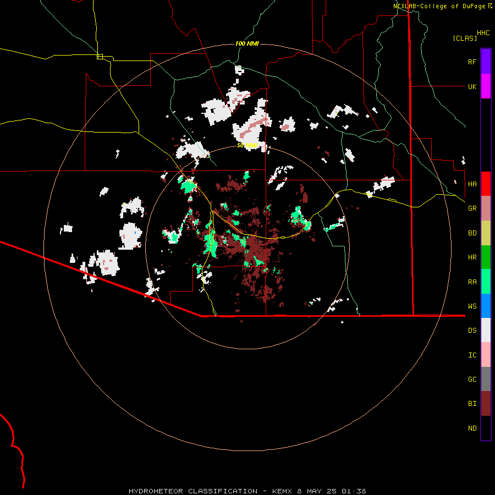The height and width of the screenshot is (495, 495).
Task: Click the RF legend label
Action: 472,62
